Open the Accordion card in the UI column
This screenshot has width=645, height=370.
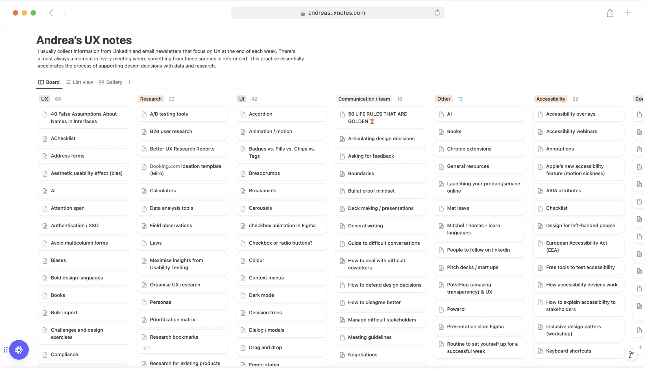click(x=282, y=114)
